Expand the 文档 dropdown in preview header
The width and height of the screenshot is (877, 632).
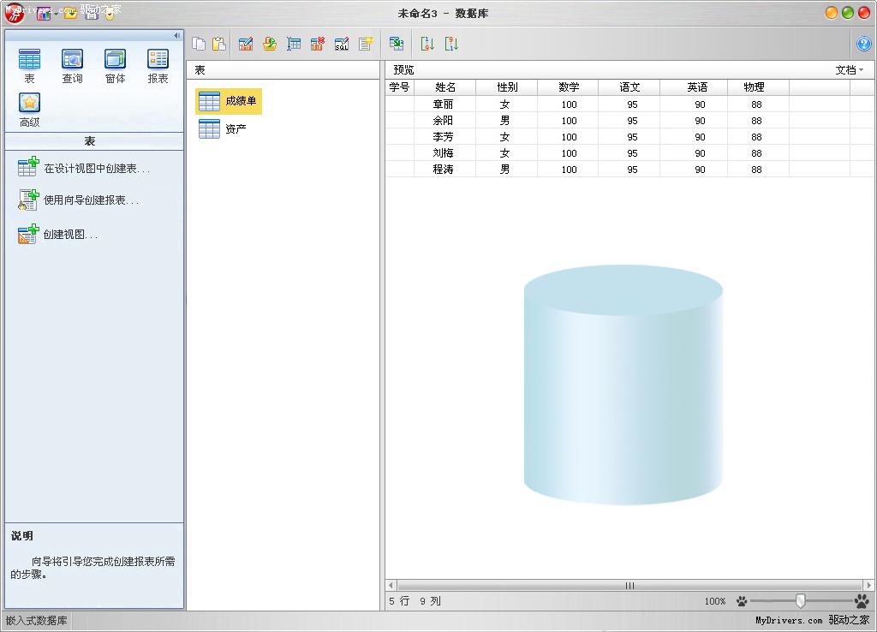[849, 70]
